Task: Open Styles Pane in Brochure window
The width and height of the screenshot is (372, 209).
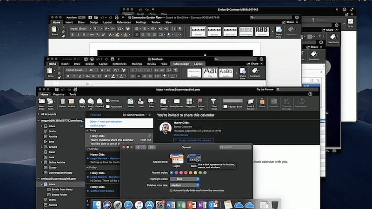Action: tap(242, 73)
